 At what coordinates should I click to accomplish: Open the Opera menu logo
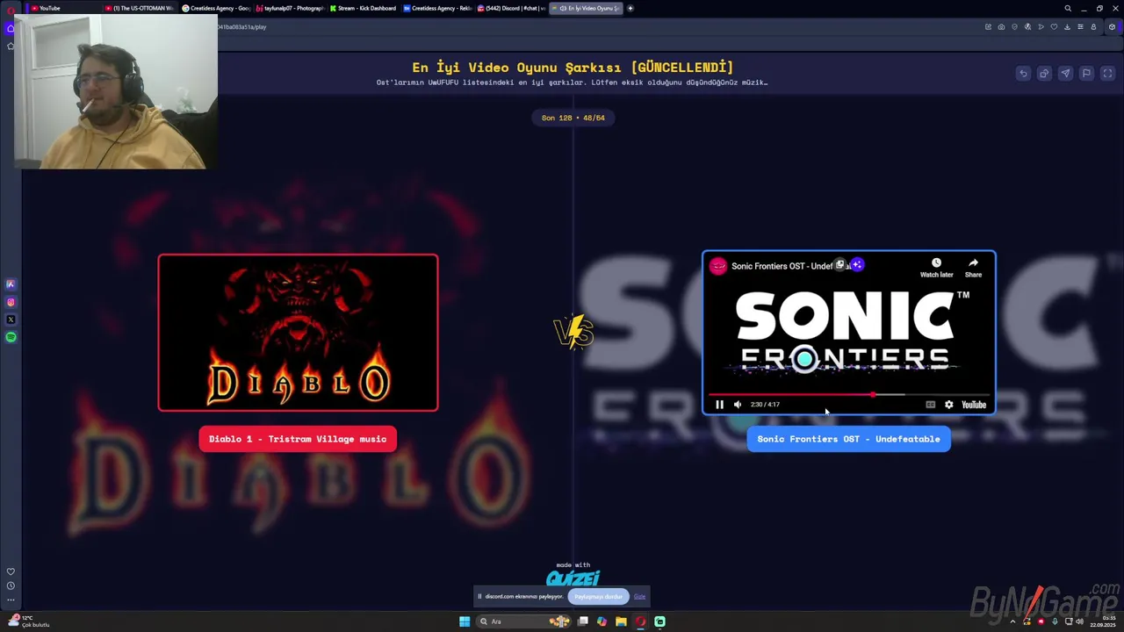[x=11, y=10]
